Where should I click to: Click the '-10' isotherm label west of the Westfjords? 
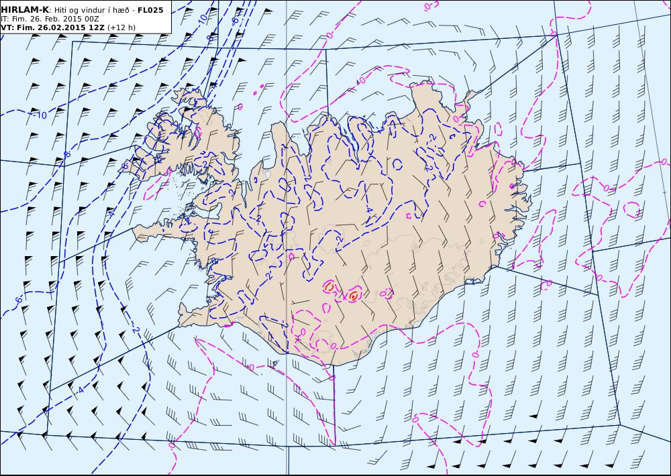point(40,115)
